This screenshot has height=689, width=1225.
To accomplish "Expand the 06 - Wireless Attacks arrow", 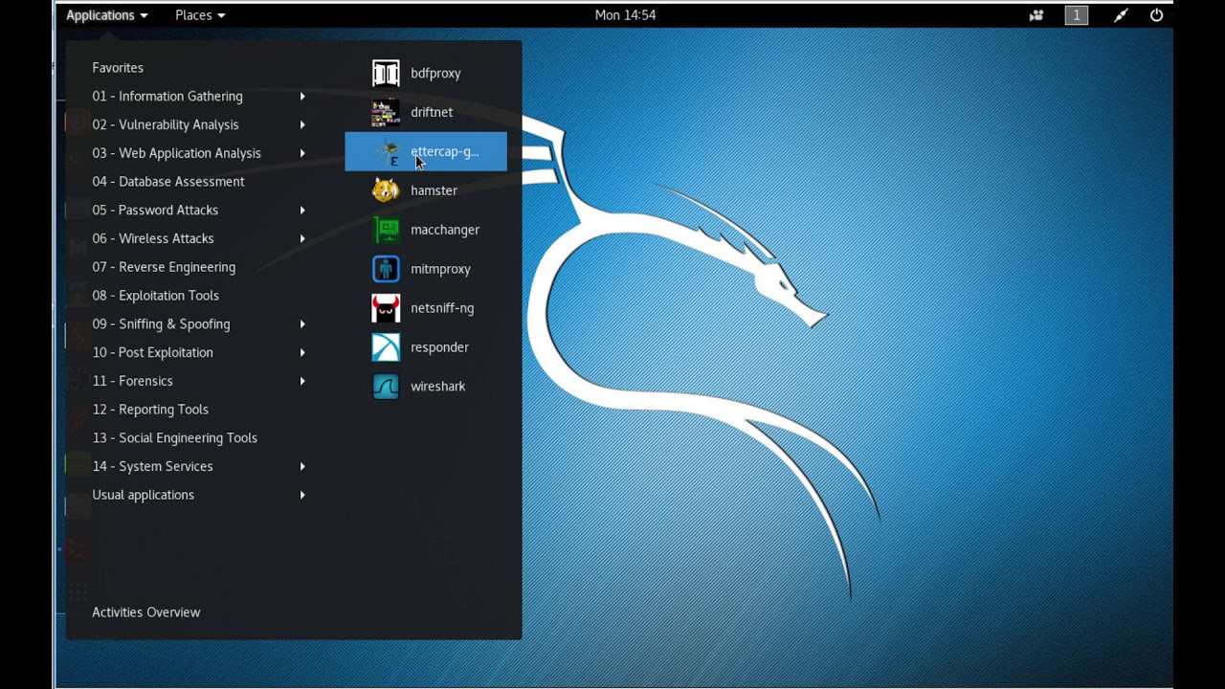I will (302, 238).
